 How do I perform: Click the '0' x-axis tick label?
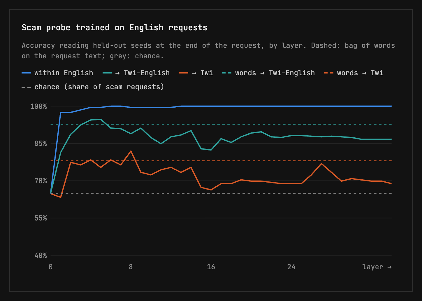pos(51,267)
